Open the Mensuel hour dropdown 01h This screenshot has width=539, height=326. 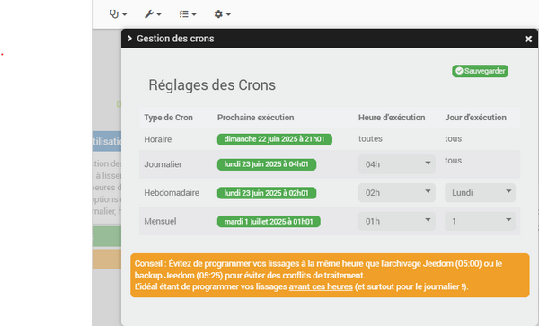(x=397, y=221)
